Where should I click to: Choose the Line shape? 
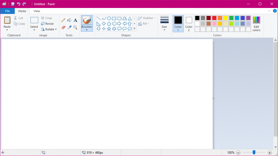pos(99,18)
